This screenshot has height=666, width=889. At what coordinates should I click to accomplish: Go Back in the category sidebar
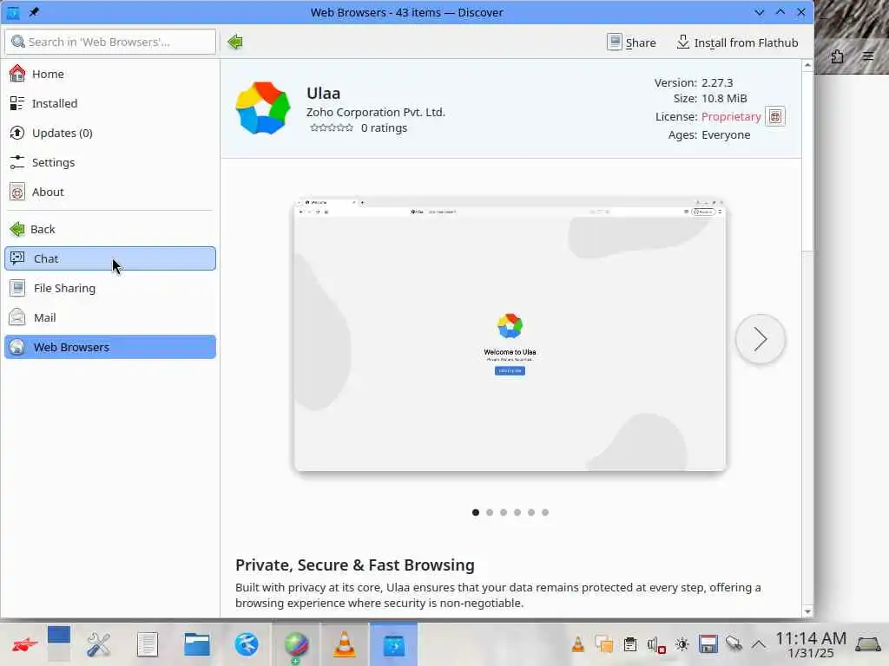coord(110,229)
